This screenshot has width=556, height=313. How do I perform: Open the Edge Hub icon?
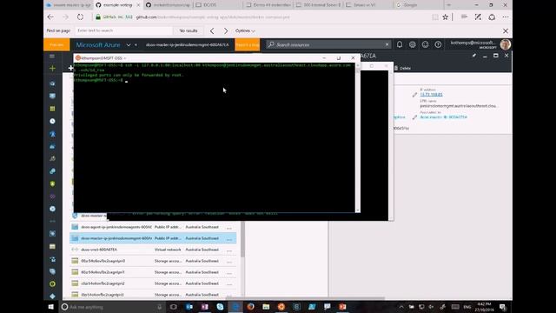[x=464, y=17]
